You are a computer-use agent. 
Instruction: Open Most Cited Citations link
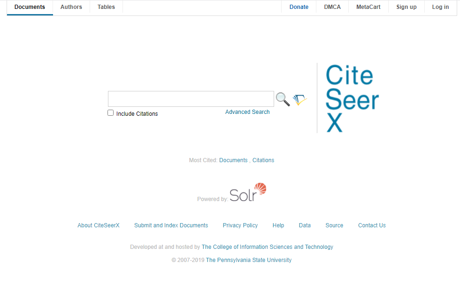click(x=263, y=160)
